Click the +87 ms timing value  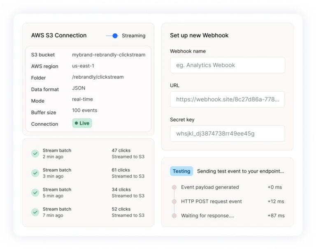pyautogui.click(x=276, y=216)
